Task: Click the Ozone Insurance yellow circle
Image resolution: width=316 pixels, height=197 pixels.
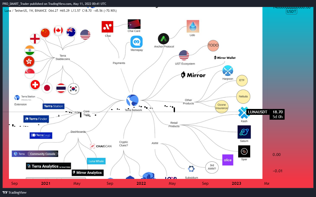Action: tap(222, 106)
